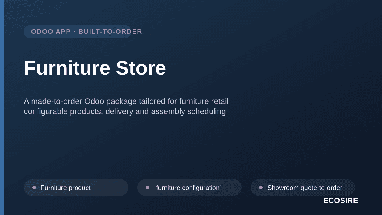Viewport: 382px width, 215px height.
Task: Click the configurable products, delivery description line
Action: click(126, 111)
